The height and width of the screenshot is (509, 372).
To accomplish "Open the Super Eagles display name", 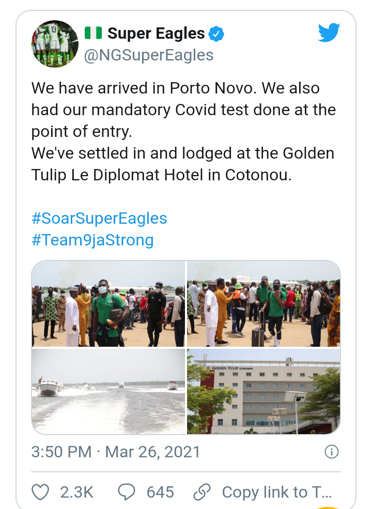I will [156, 34].
